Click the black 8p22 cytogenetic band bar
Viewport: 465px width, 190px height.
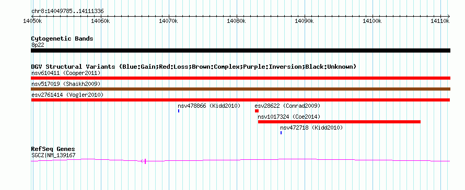click(x=240, y=50)
